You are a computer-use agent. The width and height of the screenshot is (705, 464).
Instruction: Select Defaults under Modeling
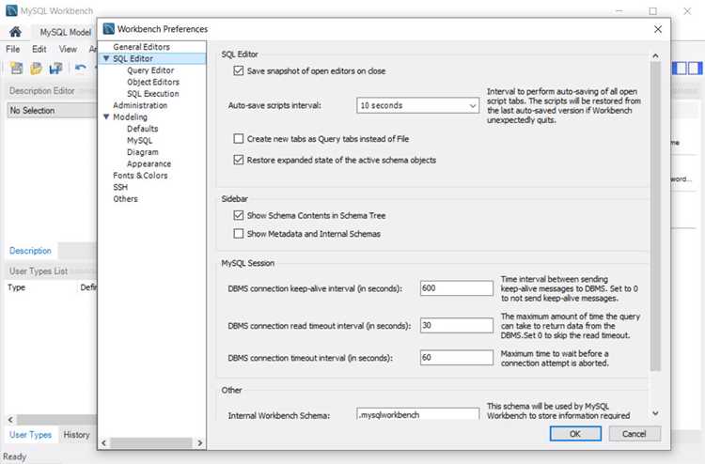pyautogui.click(x=142, y=129)
